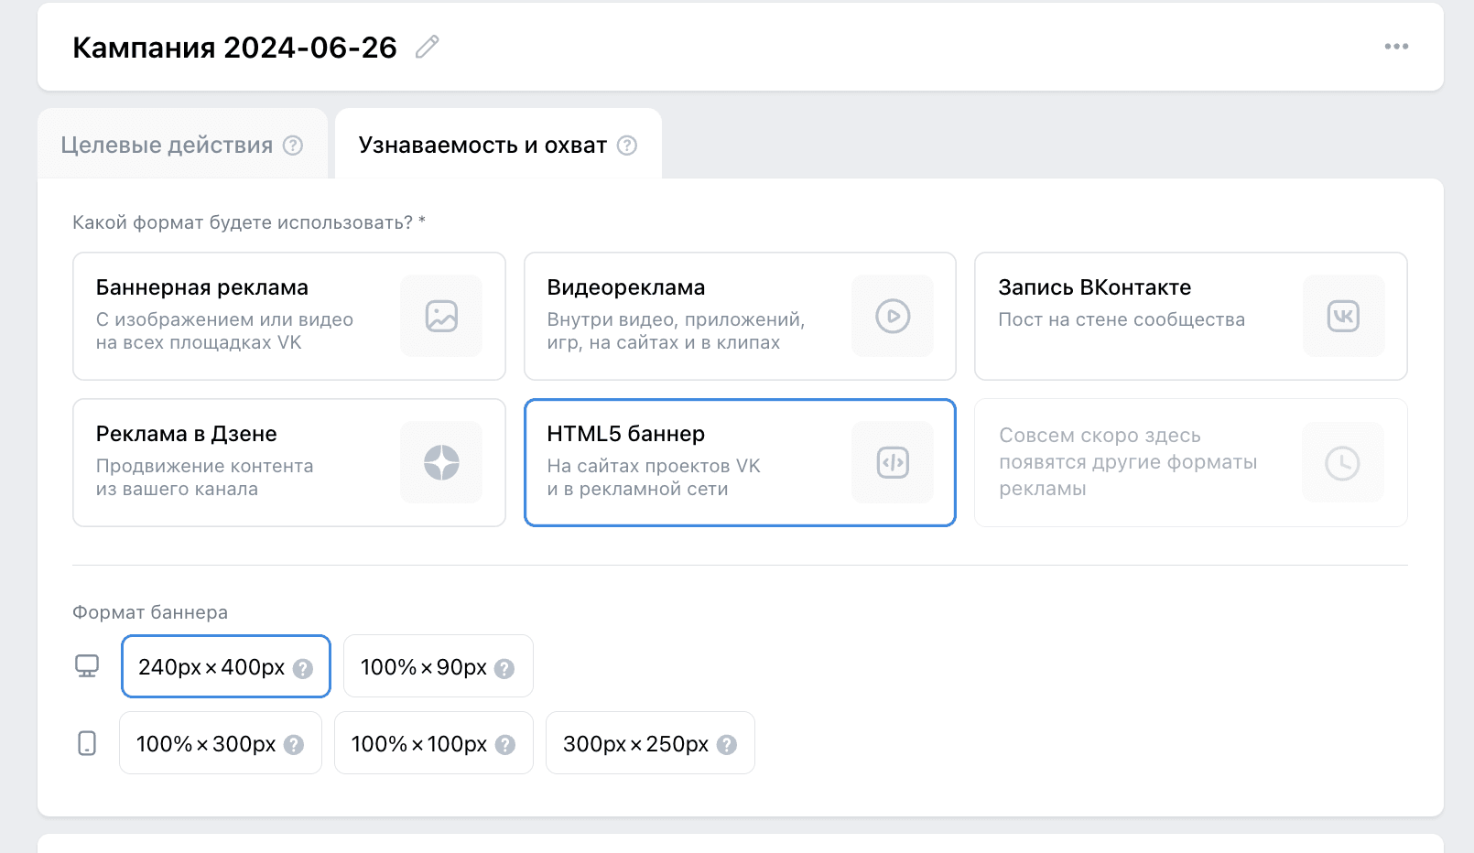The width and height of the screenshot is (1474, 853).
Task: Click the desktop monitor icon beside banner sizes
Action: tap(87, 665)
